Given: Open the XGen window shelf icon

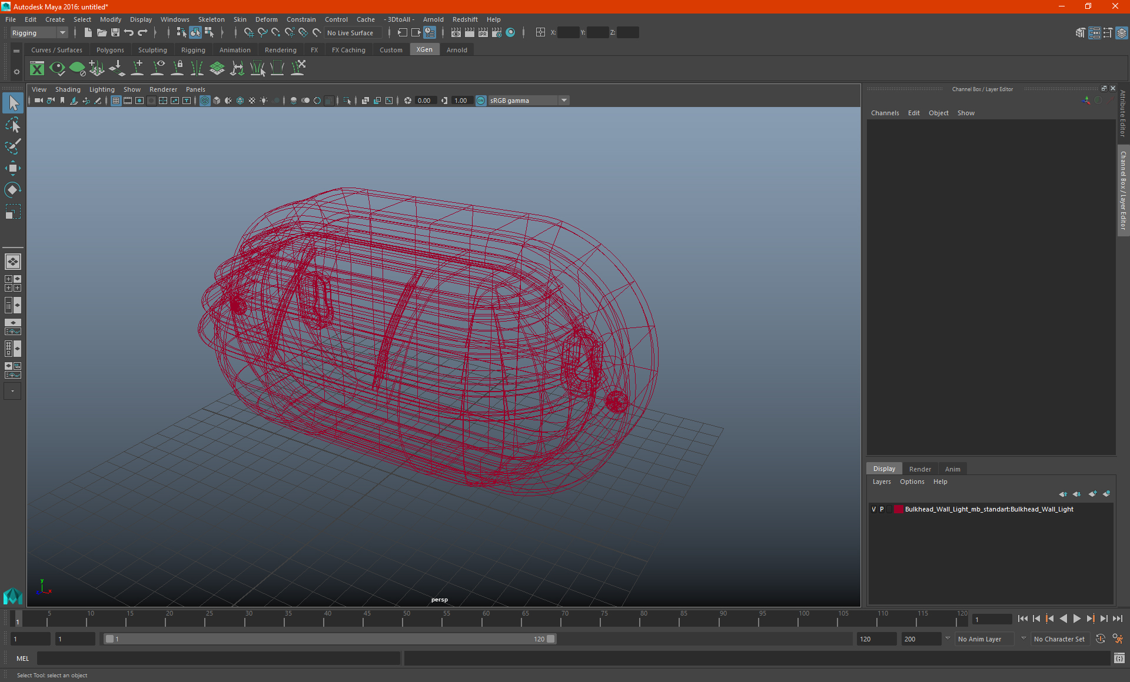Looking at the screenshot, I should click(x=37, y=69).
